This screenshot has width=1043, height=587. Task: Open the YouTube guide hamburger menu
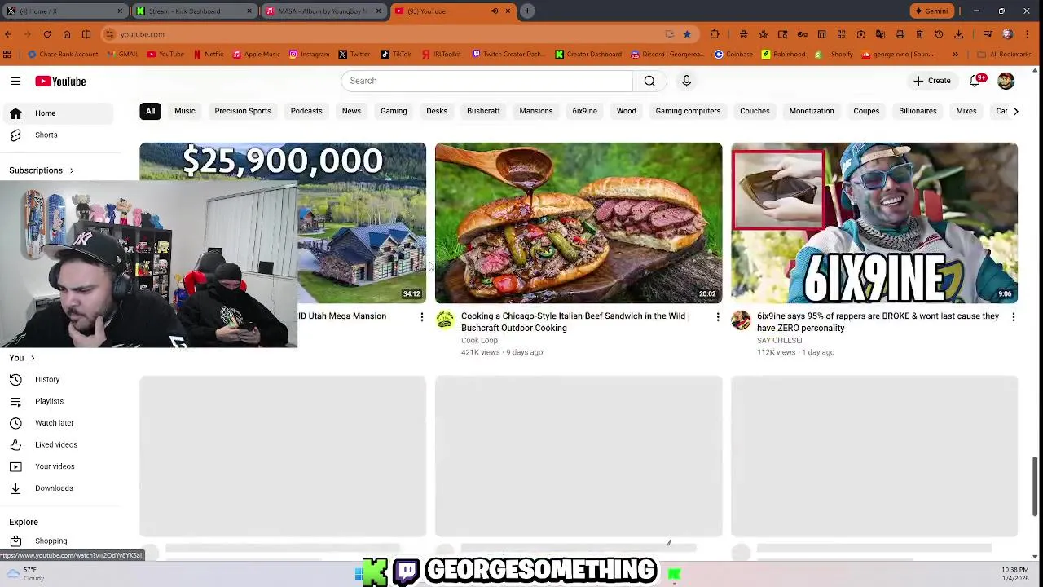(x=15, y=81)
